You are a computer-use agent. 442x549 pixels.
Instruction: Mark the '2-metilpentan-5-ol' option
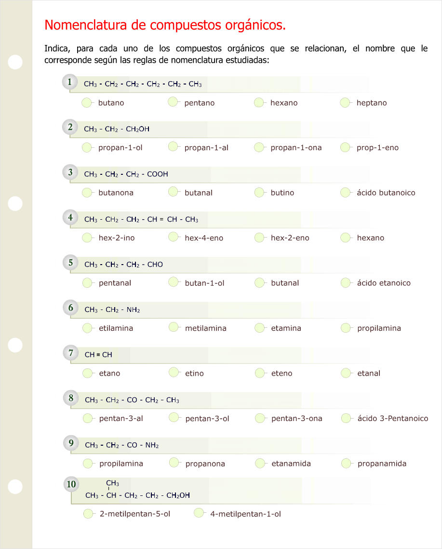(x=88, y=514)
